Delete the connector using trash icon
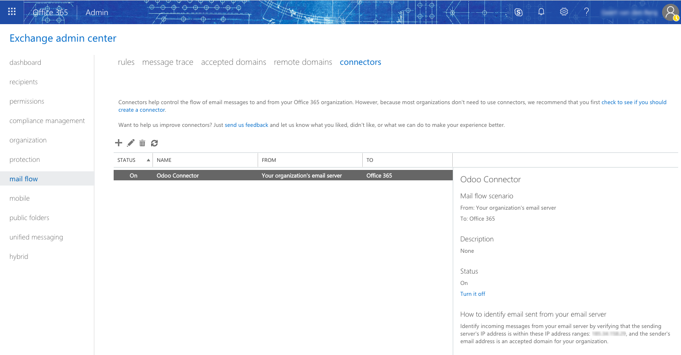This screenshot has height=355, width=681. pyautogui.click(x=142, y=143)
